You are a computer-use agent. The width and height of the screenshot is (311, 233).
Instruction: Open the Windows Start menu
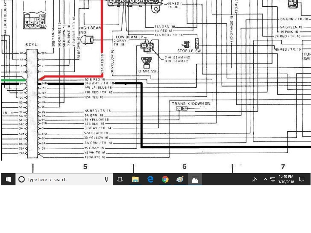pyautogui.click(x=8, y=180)
